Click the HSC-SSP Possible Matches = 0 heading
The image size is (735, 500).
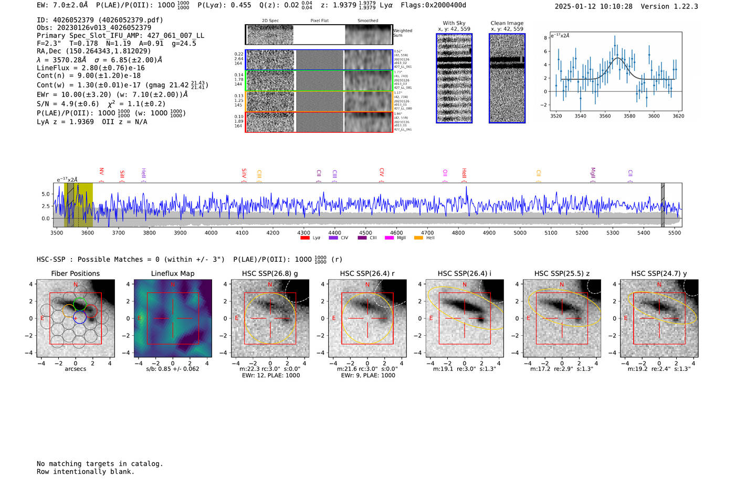pos(131,259)
